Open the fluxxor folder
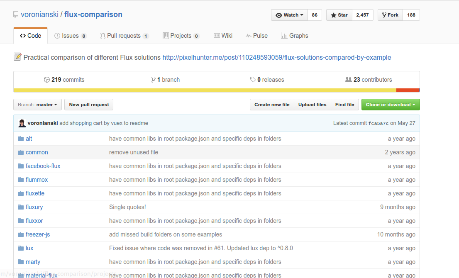 (x=34, y=221)
